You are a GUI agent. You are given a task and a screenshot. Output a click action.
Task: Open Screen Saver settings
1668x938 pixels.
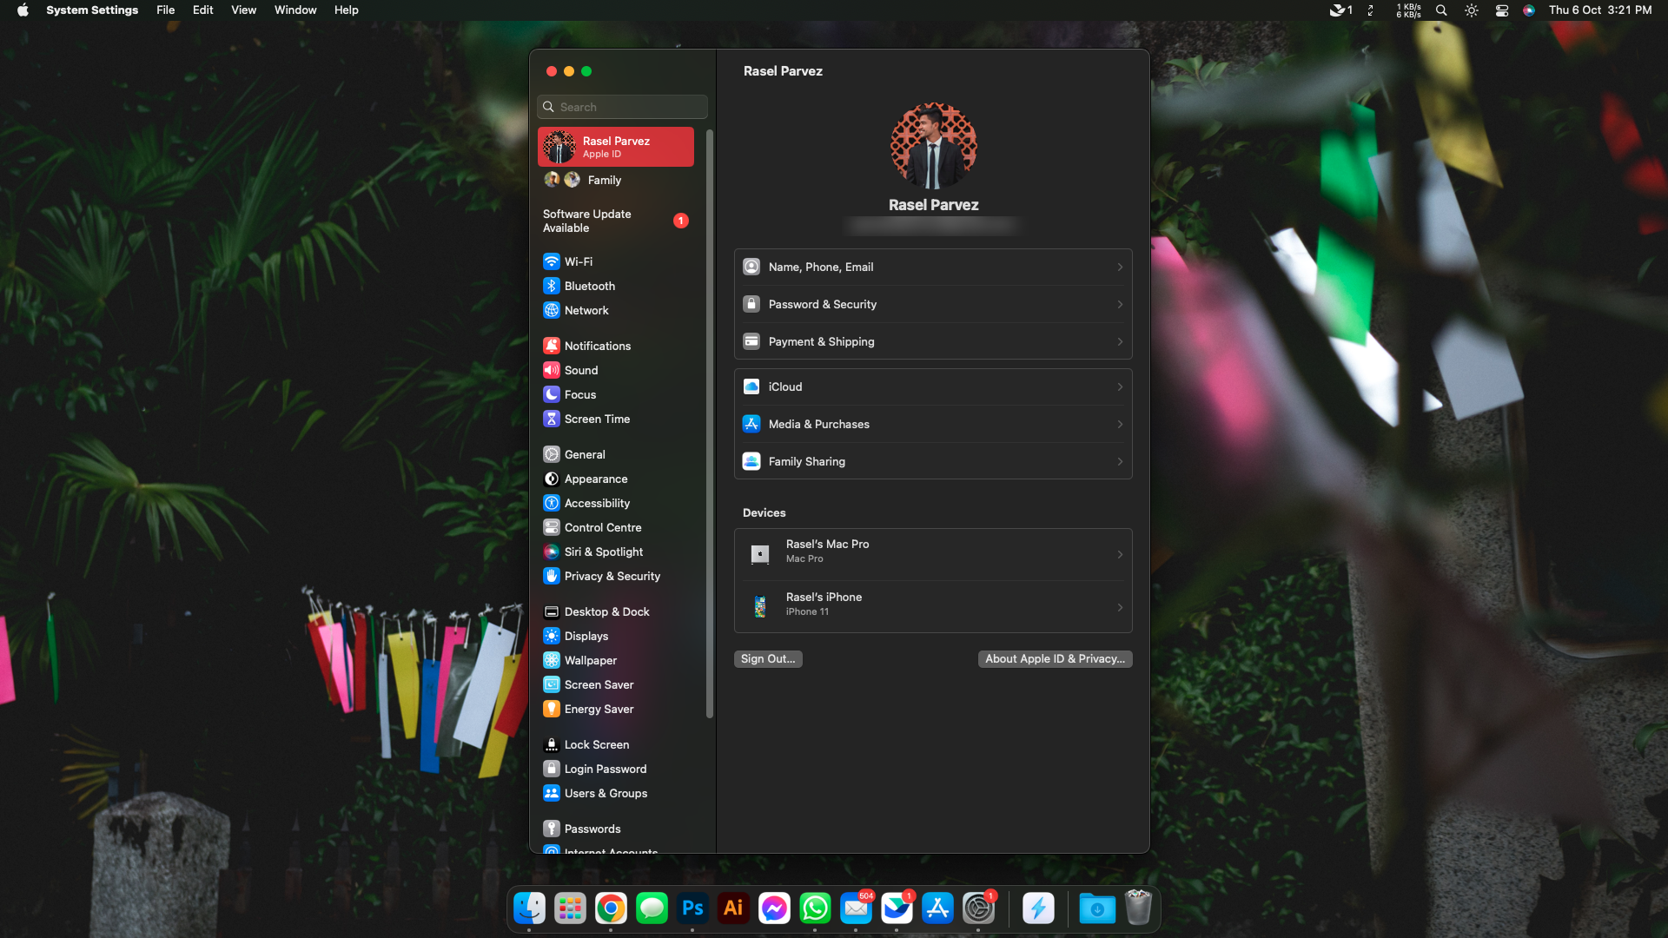[615, 684]
